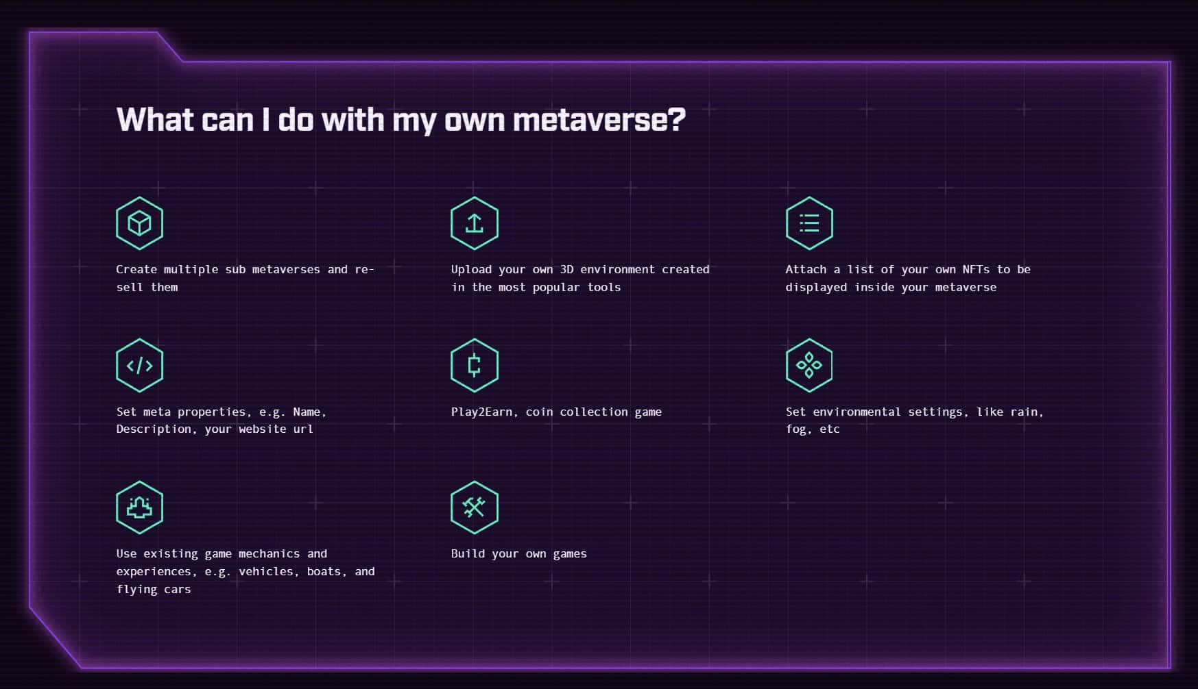Click text 'Upload your own 3D environment created'
The width and height of the screenshot is (1198, 689).
point(580,269)
